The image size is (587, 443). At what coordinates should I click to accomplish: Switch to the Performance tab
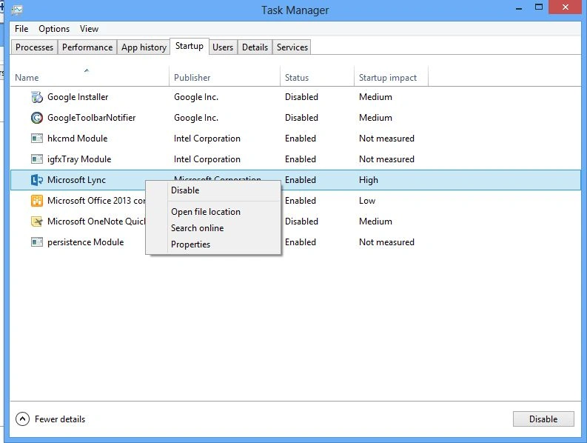[87, 47]
